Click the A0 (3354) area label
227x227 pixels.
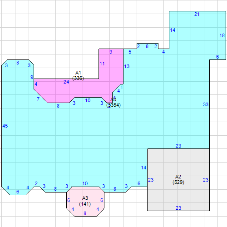[113, 102]
